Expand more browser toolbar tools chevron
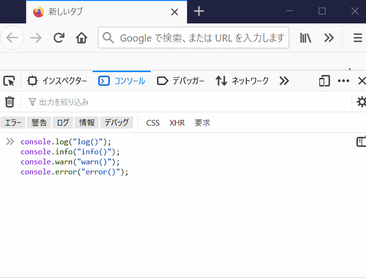The width and height of the screenshot is (366, 278). point(329,38)
